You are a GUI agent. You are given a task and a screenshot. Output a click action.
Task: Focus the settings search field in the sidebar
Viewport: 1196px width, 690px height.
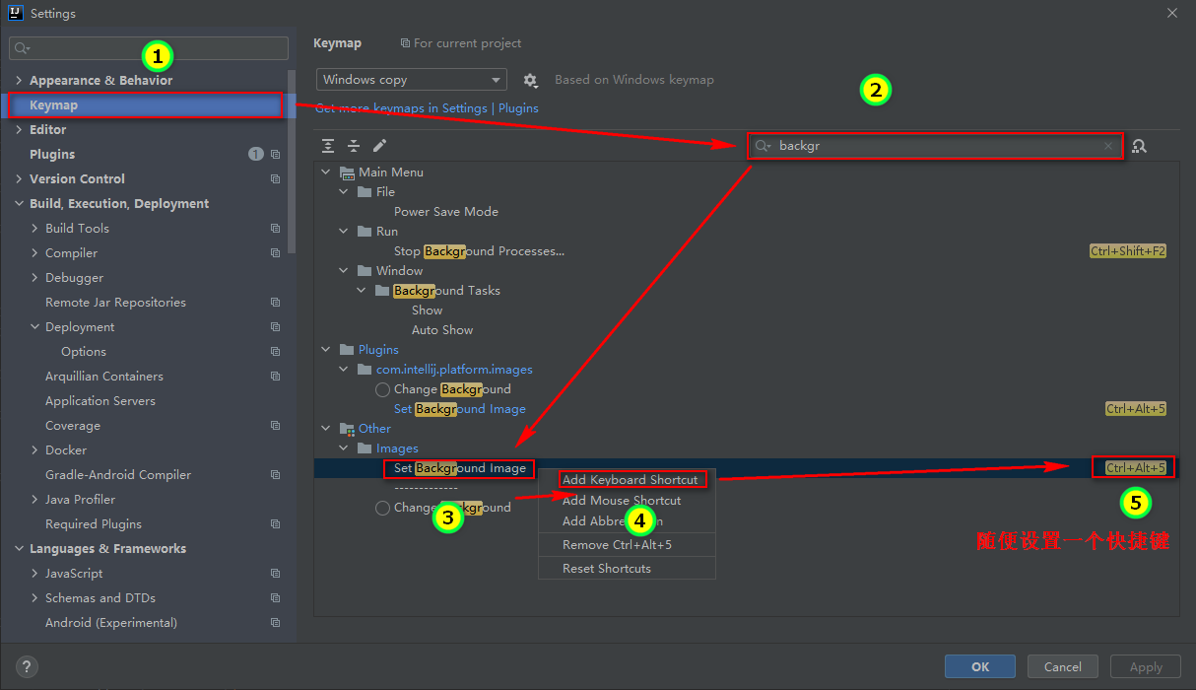149,47
